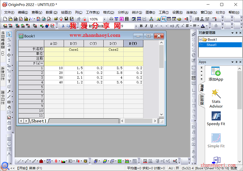The image size is (243, 171).
Task: Click the column bar chart icon
Action: coord(41,161)
